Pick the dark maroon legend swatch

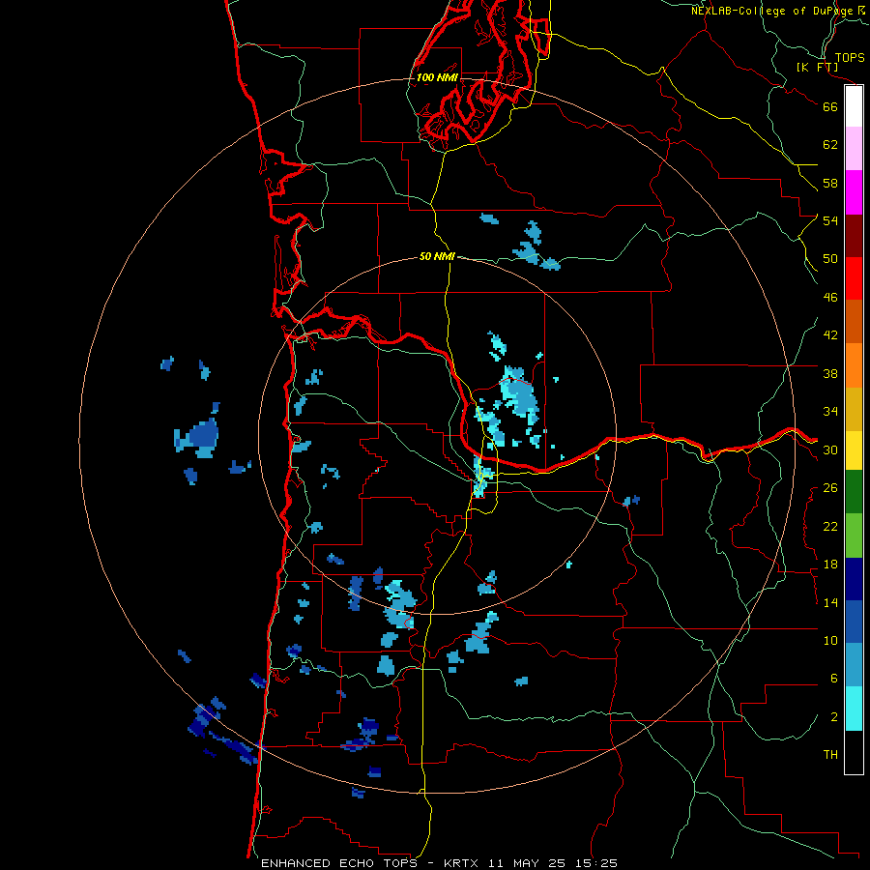click(x=854, y=236)
